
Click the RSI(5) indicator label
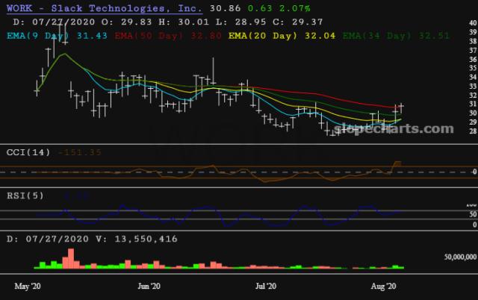(25, 196)
